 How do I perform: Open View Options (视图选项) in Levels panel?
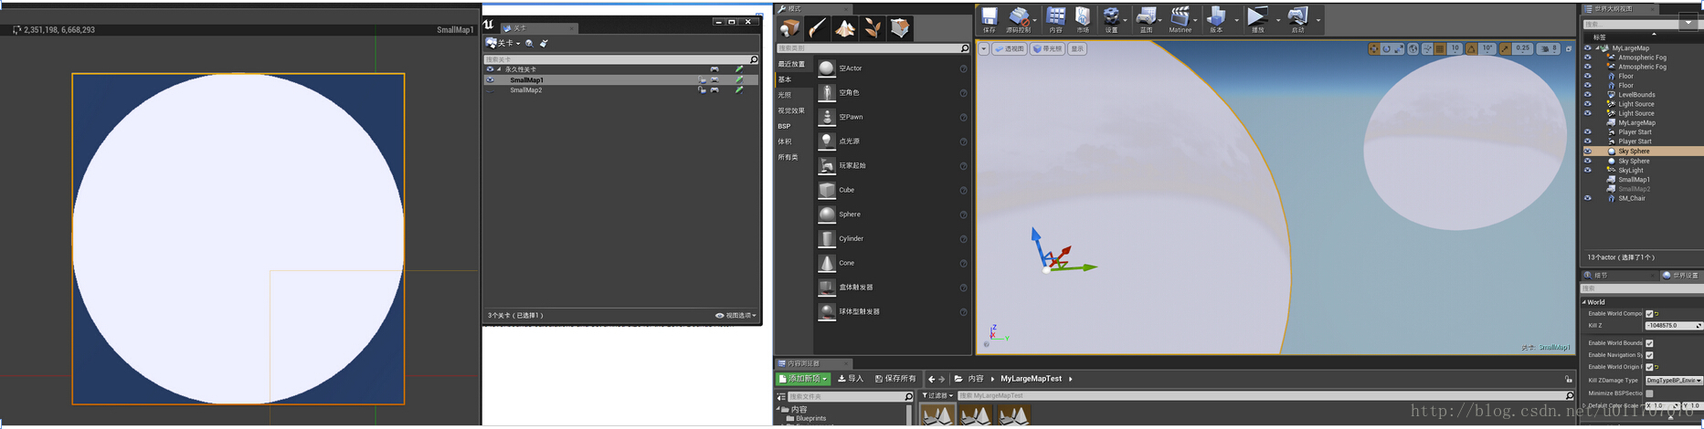coord(736,315)
